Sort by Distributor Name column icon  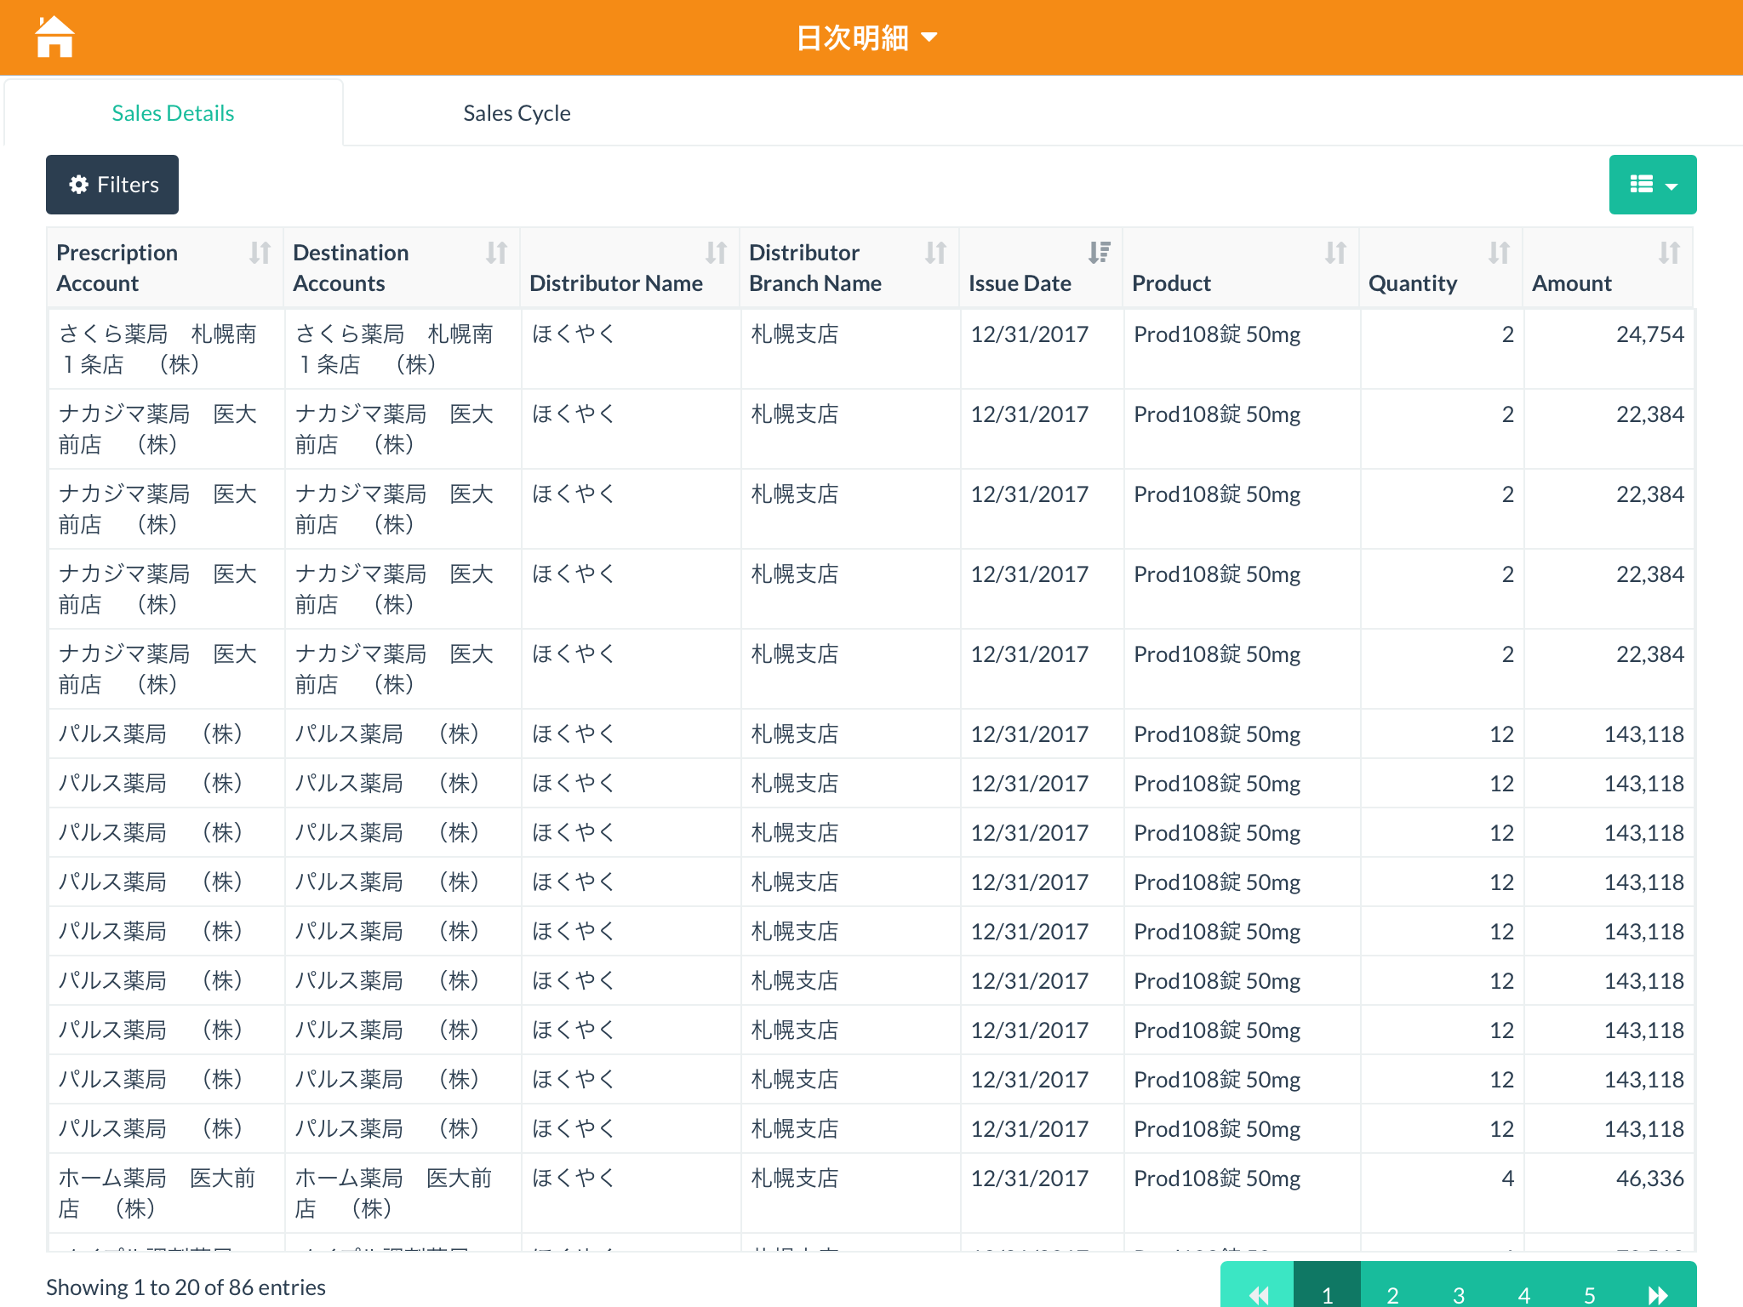[x=716, y=253]
